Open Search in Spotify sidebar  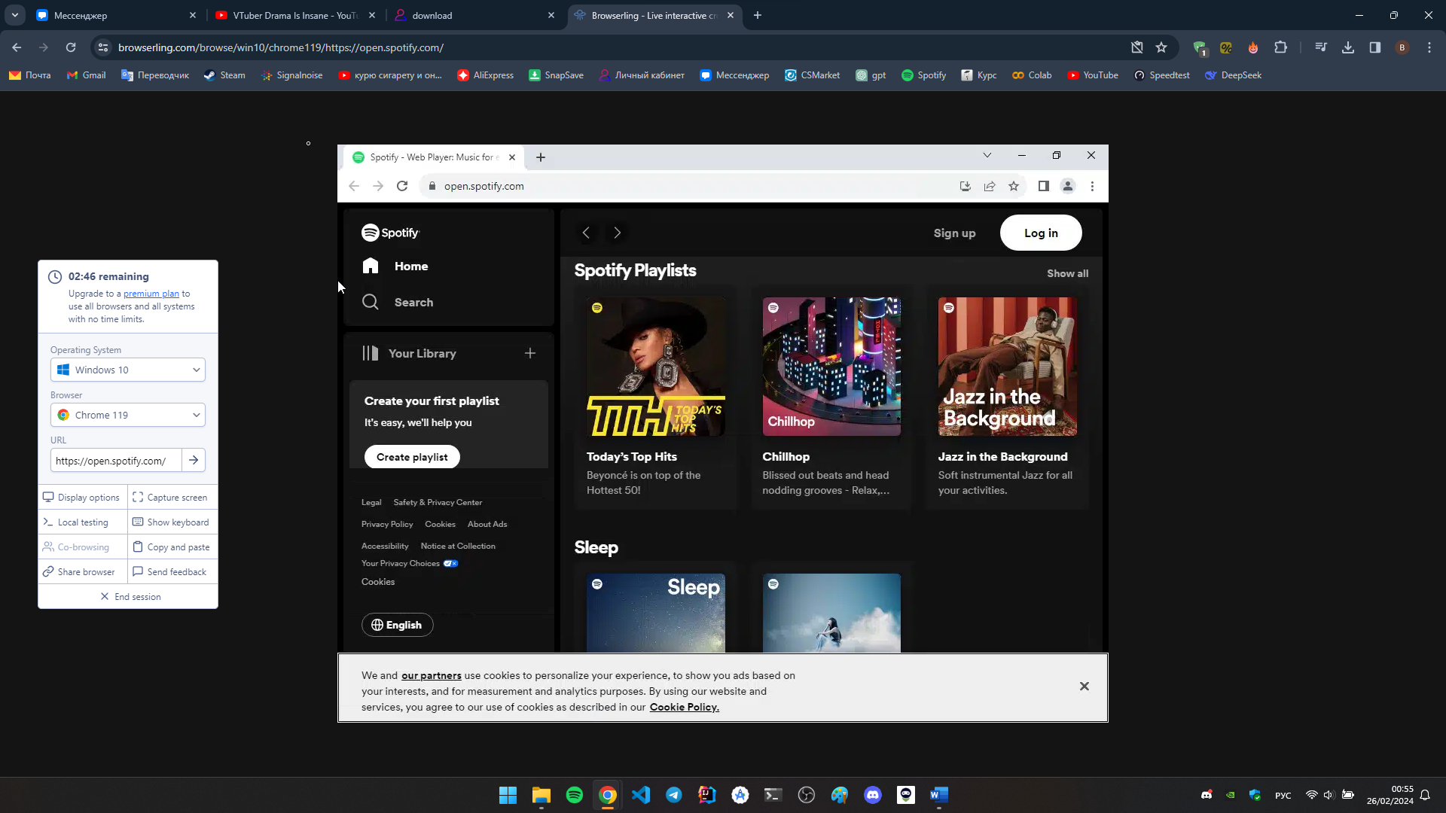[397, 302]
